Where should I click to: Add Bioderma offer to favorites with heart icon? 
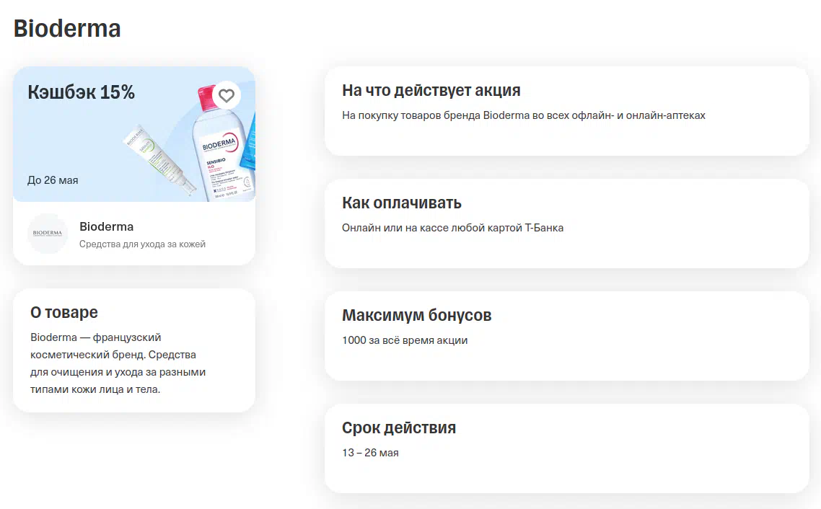(227, 95)
